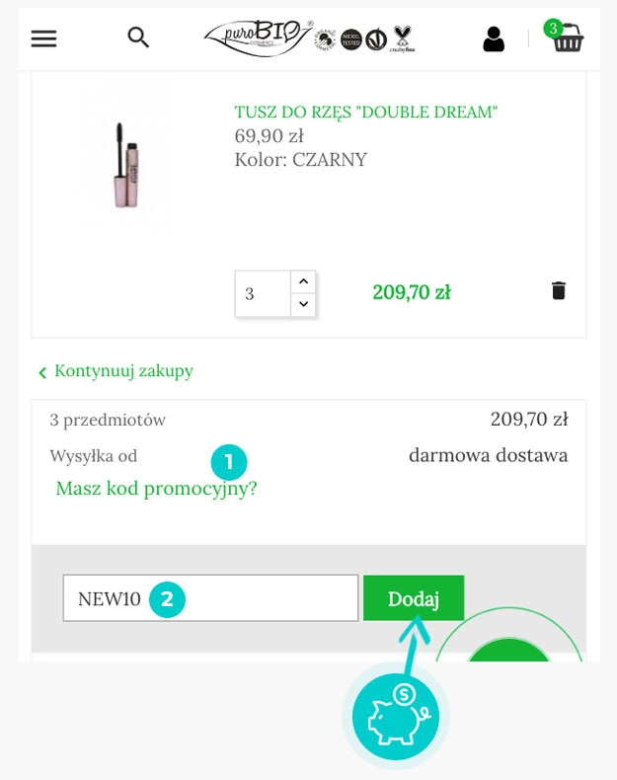Image resolution: width=617 pixels, height=780 pixels.
Task: Open the shopping cart basket icon
Action: (568, 38)
